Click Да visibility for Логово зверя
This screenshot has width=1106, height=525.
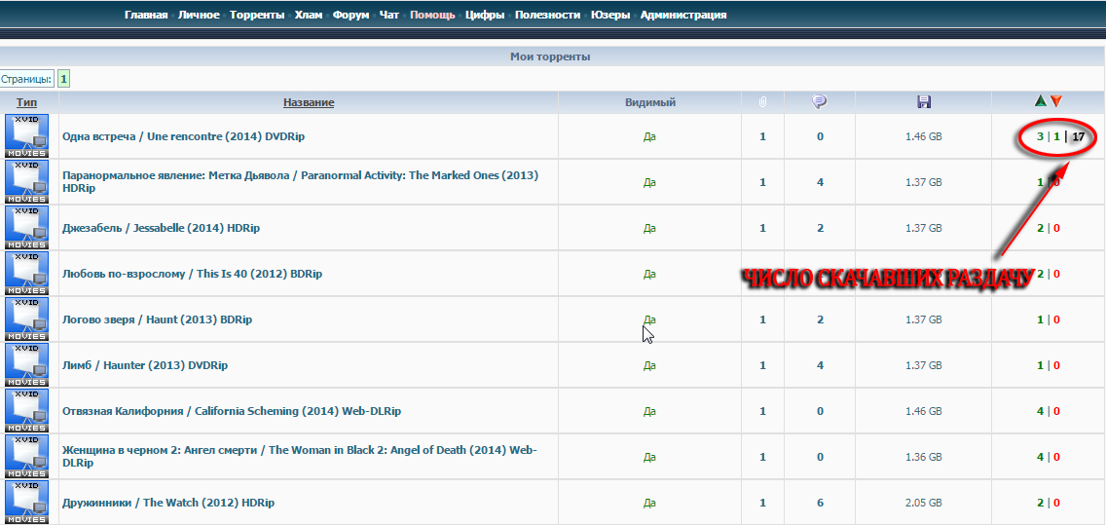tap(649, 319)
